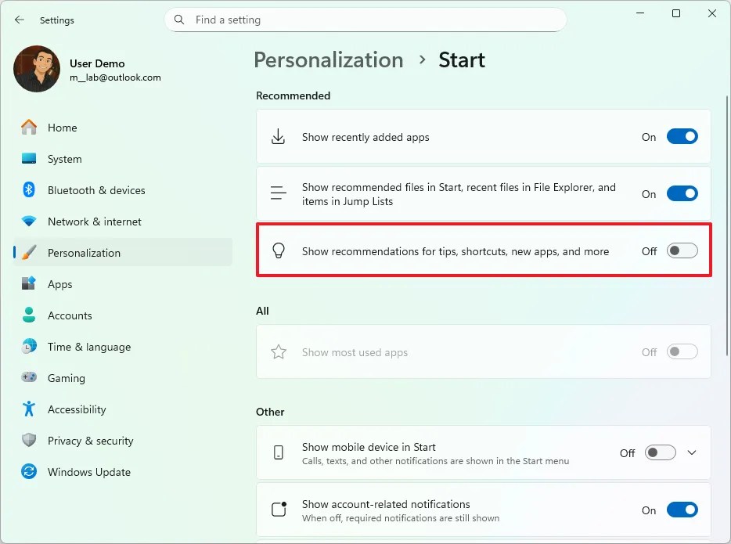The image size is (731, 544).
Task: Click the Find a setting search field
Action: coord(365,20)
